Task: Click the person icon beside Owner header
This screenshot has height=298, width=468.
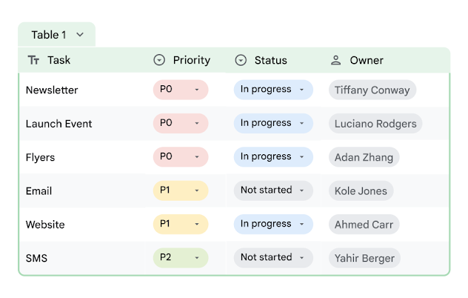Action: pos(335,60)
